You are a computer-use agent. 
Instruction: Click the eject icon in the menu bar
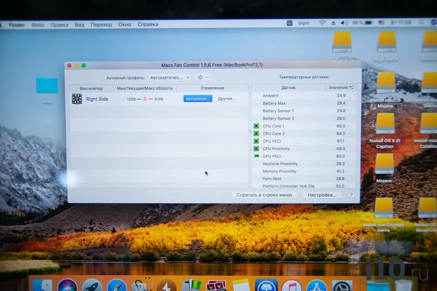(x=333, y=23)
